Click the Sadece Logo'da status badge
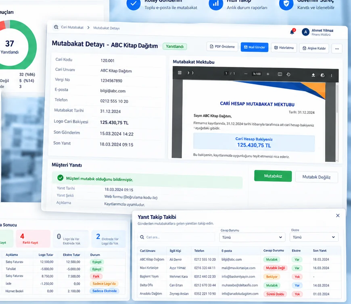The height and width of the screenshot is (304, 351). pyautogui.click(x=104, y=284)
